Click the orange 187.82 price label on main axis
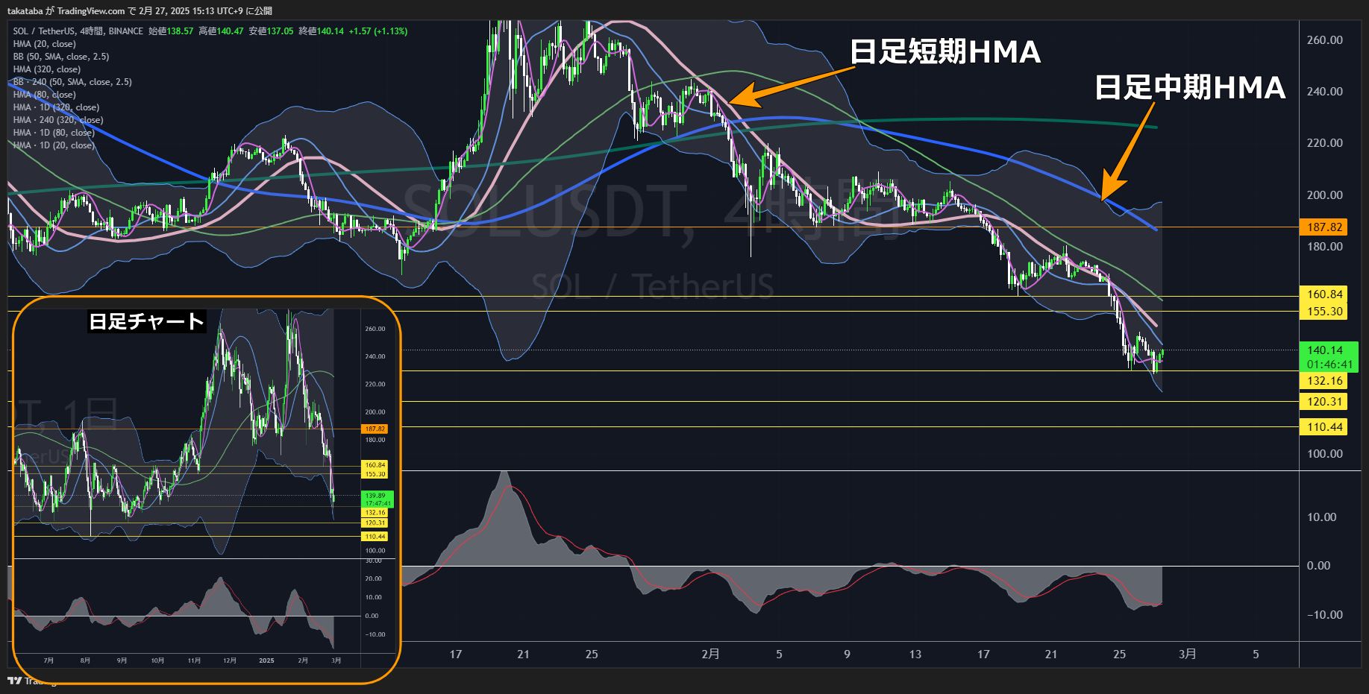Screen dimensions: 1369x694 coord(1324,227)
